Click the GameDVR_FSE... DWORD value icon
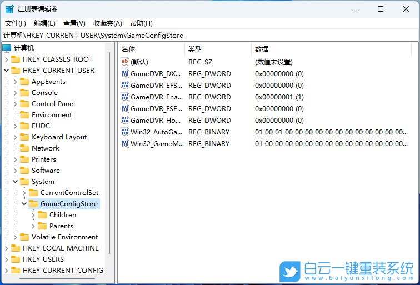The image size is (420, 285). pos(125,108)
